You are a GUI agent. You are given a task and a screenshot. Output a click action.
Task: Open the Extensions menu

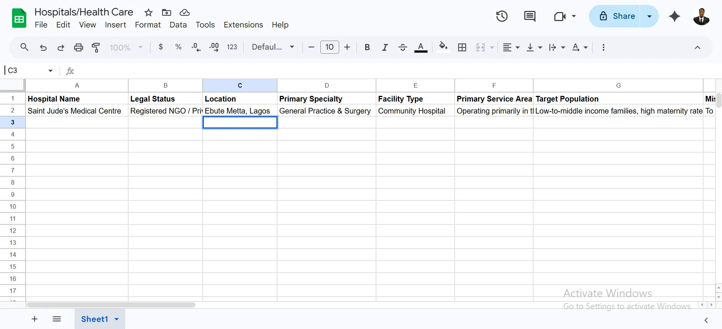243,25
